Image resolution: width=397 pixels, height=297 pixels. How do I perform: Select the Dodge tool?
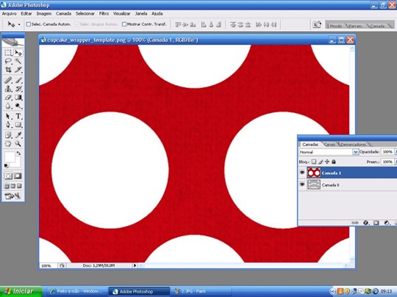pos(18,106)
